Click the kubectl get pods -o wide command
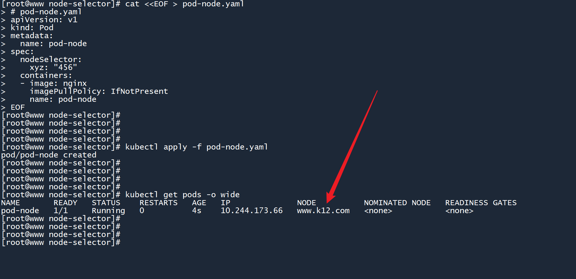 point(182,195)
